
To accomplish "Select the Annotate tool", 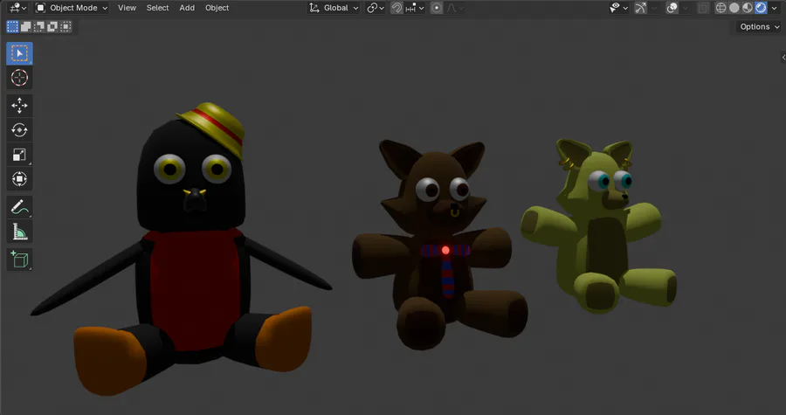I will coord(19,206).
